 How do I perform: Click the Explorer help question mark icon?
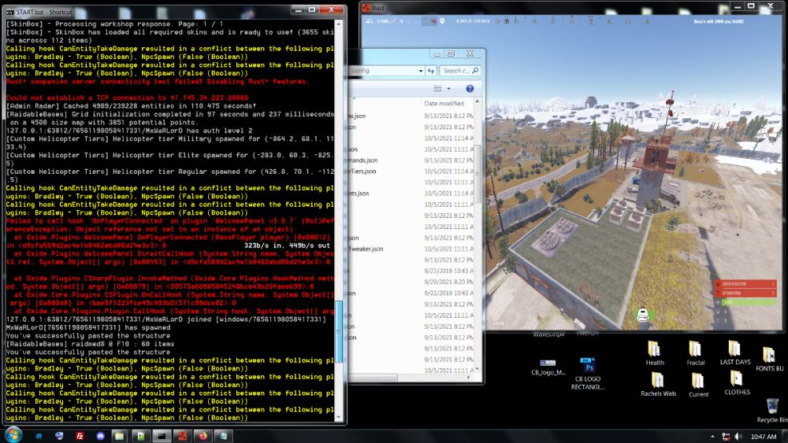470,88
